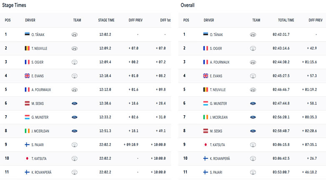Click the STAGE TIME column header
The image size is (326, 183).
pos(106,20)
